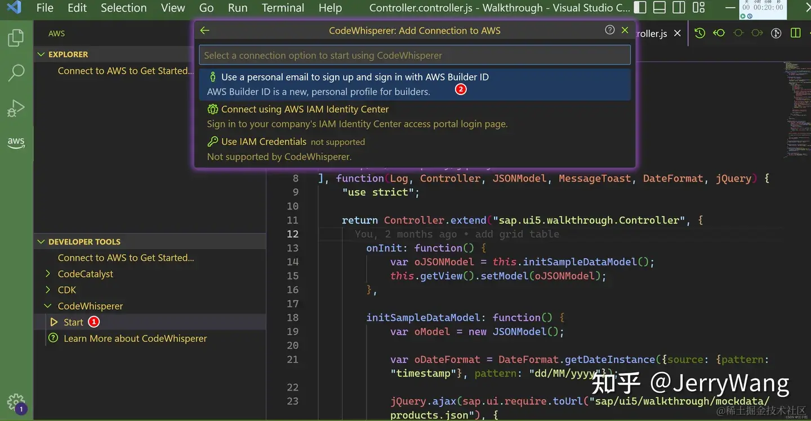Image resolution: width=811 pixels, height=421 pixels.
Task: Close the Controller.controller.js editor tab
Action: point(678,33)
